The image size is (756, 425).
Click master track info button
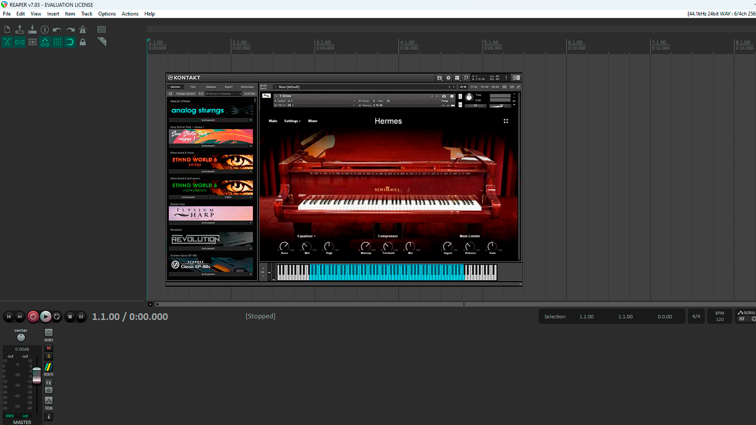(x=49, y=416)
